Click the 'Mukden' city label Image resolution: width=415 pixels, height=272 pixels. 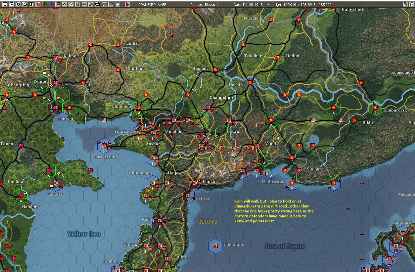coord(173,132)
